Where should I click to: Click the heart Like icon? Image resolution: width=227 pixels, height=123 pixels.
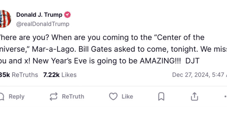(x=113, y=97)
